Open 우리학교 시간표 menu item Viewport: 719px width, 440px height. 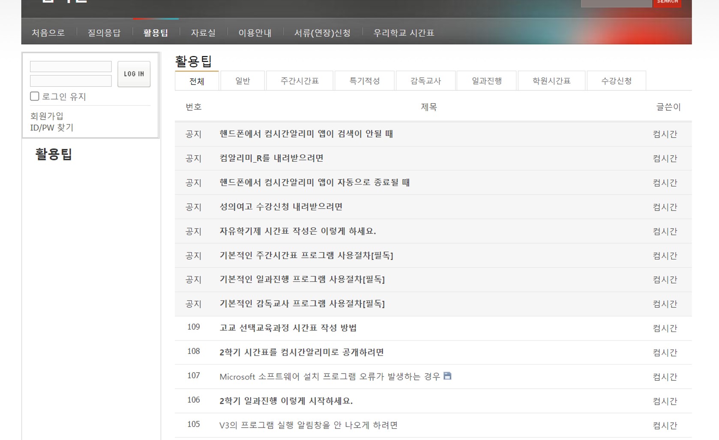[404, 33]
